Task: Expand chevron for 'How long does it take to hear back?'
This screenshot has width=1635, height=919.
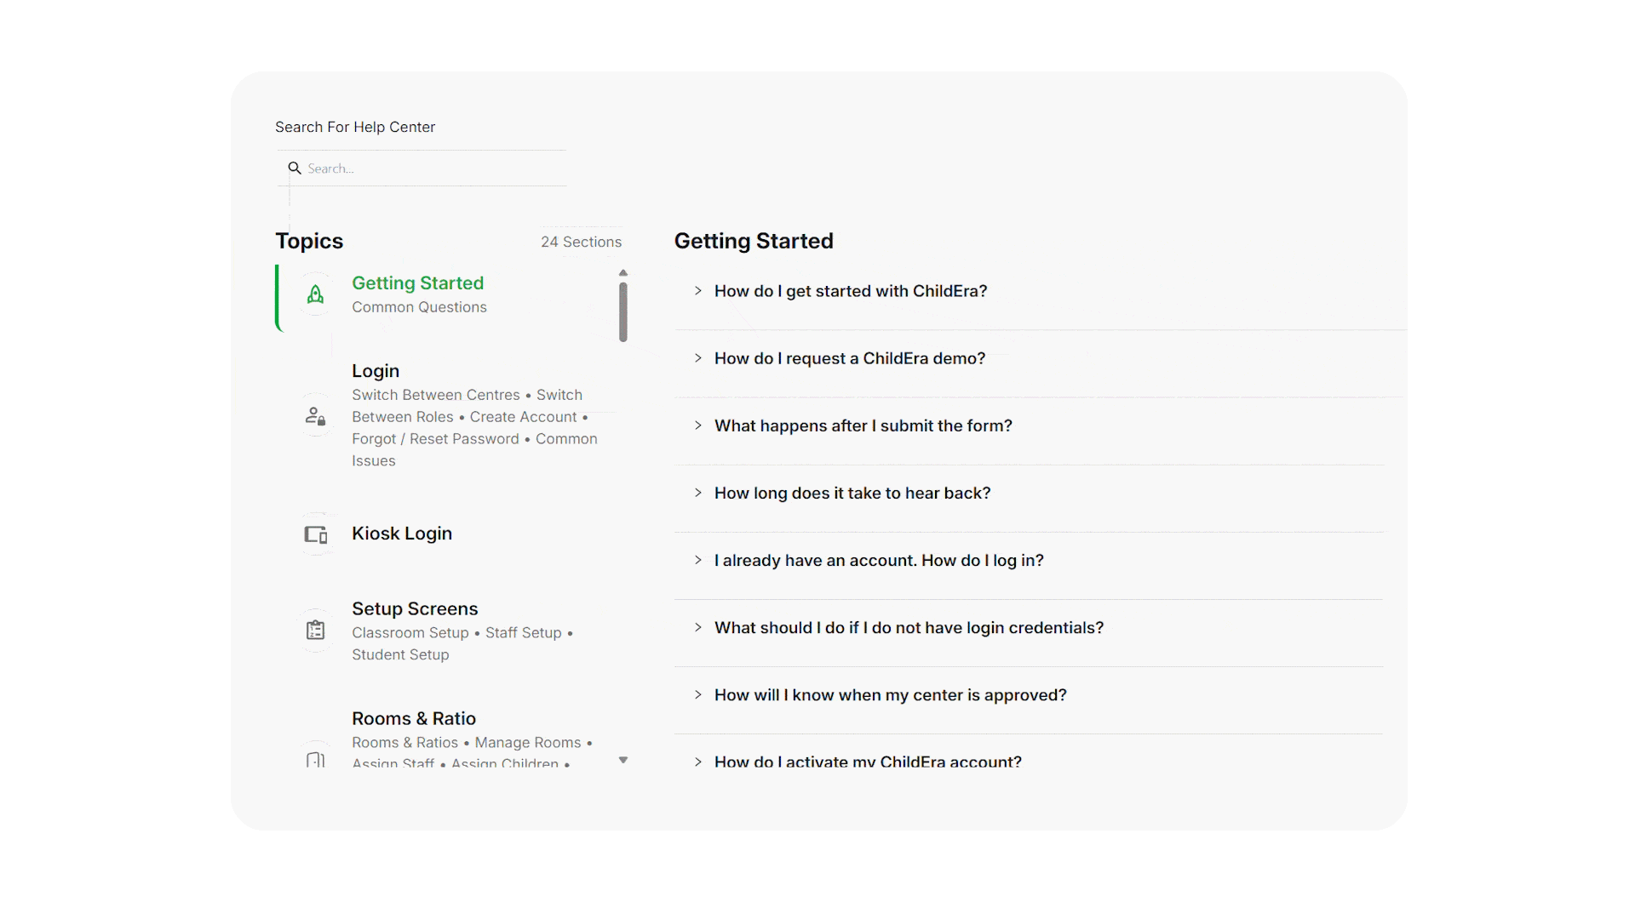Action: (698, 493)
